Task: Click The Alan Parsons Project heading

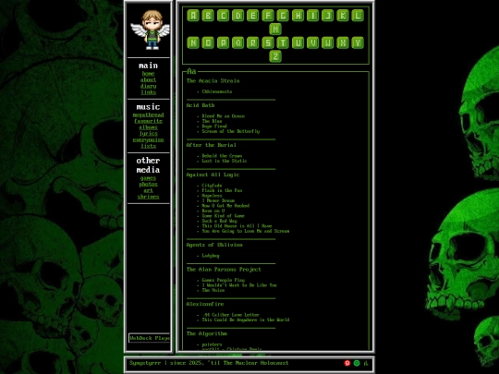Action: [224, 270]
